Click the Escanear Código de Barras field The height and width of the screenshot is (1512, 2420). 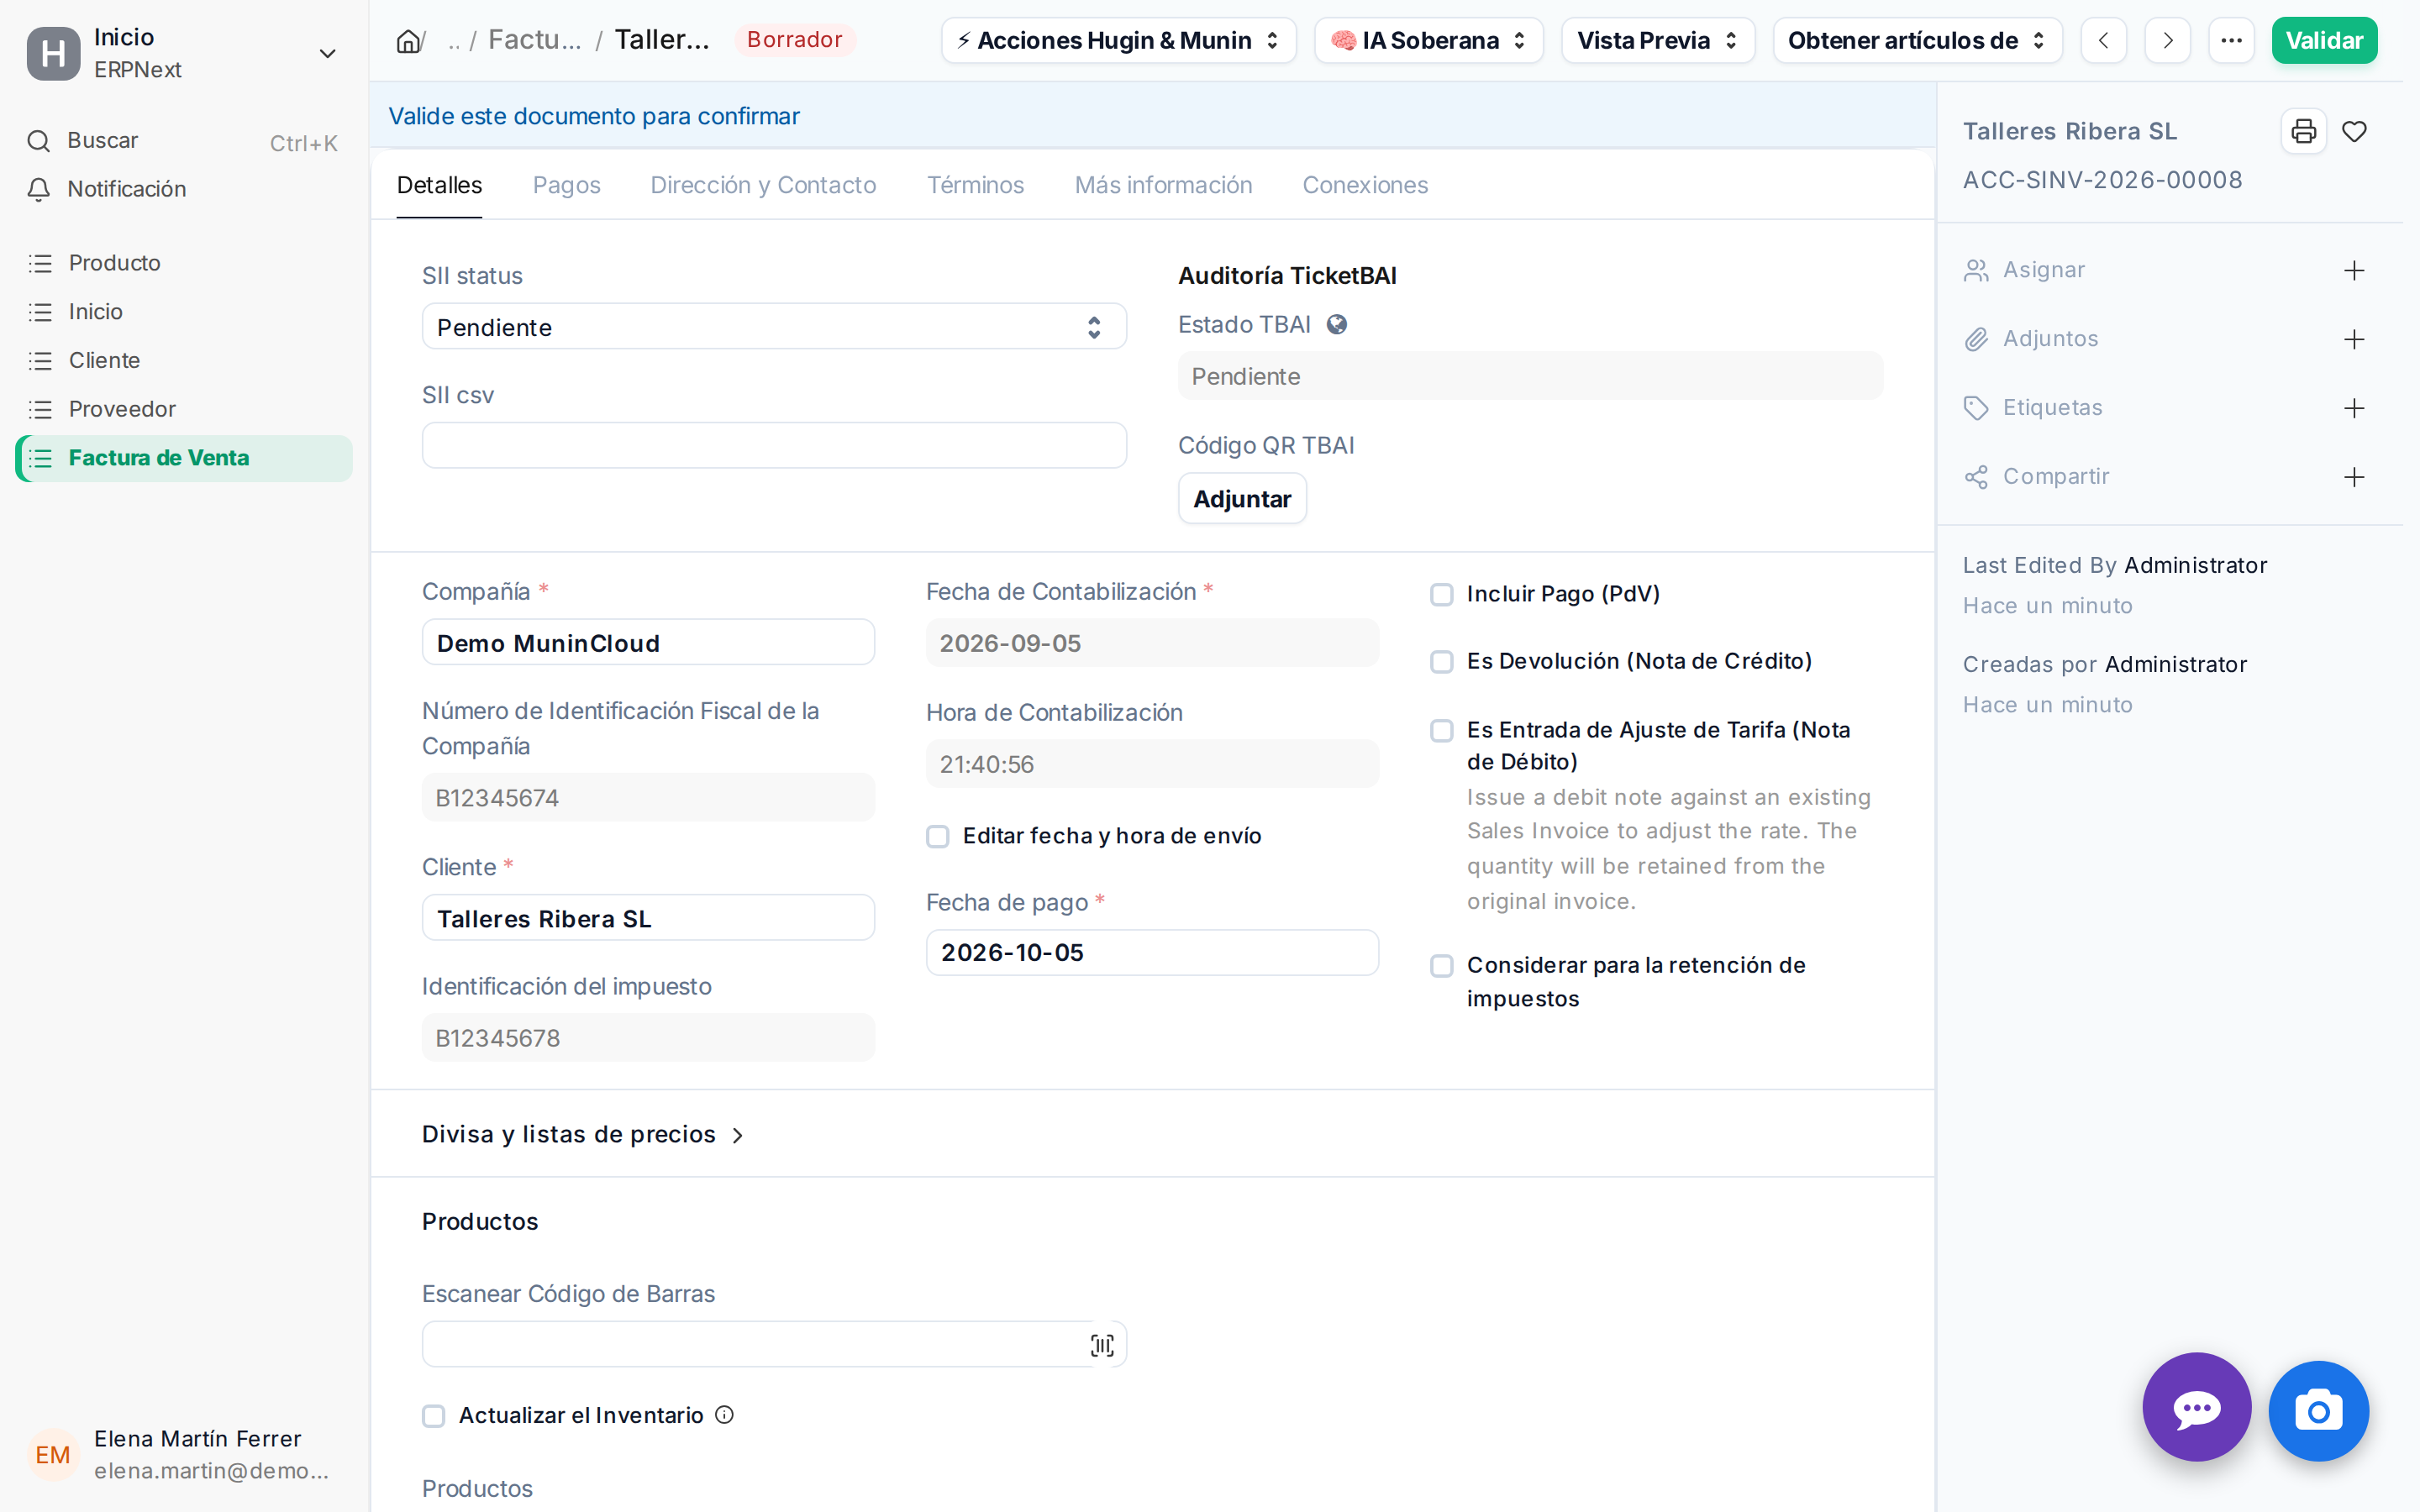click(774, 1345)
